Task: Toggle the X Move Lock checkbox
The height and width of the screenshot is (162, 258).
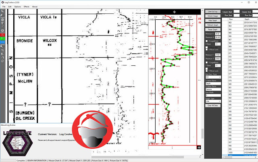Action: (x=206, y=50)
